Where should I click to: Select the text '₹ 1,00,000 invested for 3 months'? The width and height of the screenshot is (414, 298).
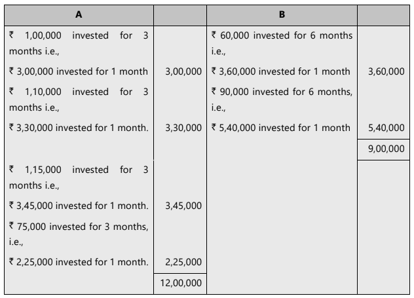point(79,35)
